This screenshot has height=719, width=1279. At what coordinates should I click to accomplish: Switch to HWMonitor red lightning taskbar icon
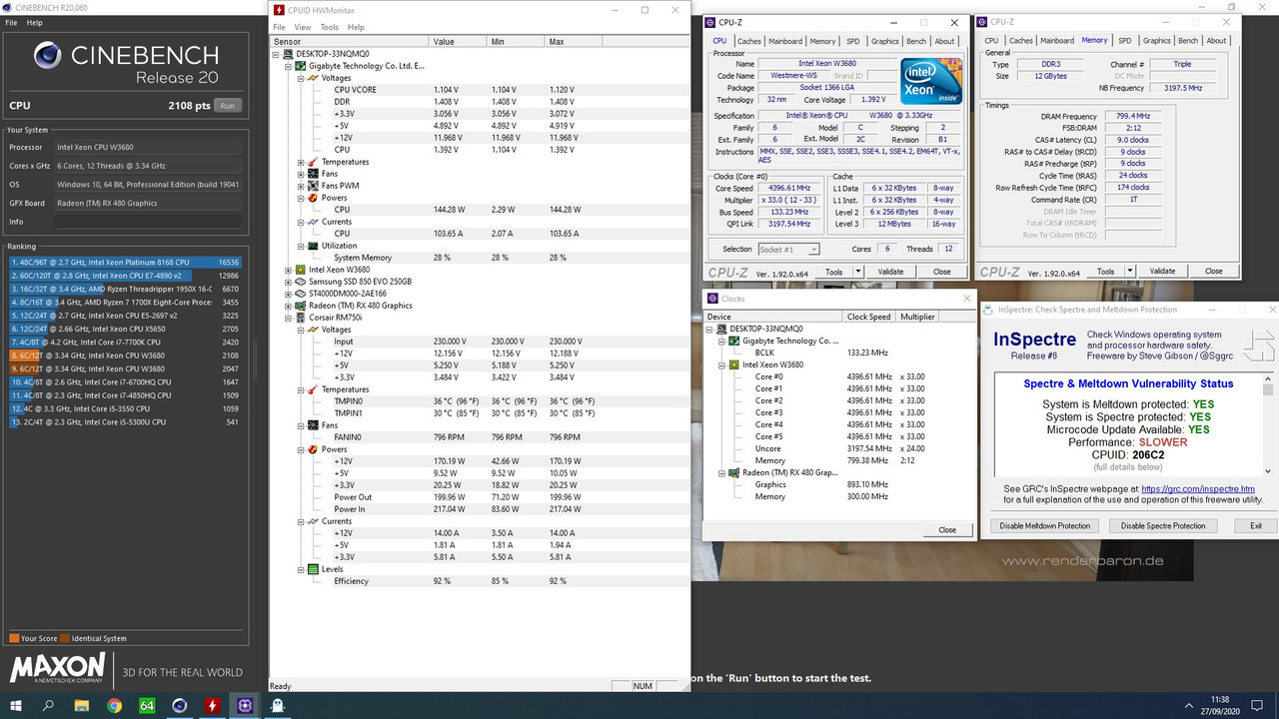[x=212, y=705]
